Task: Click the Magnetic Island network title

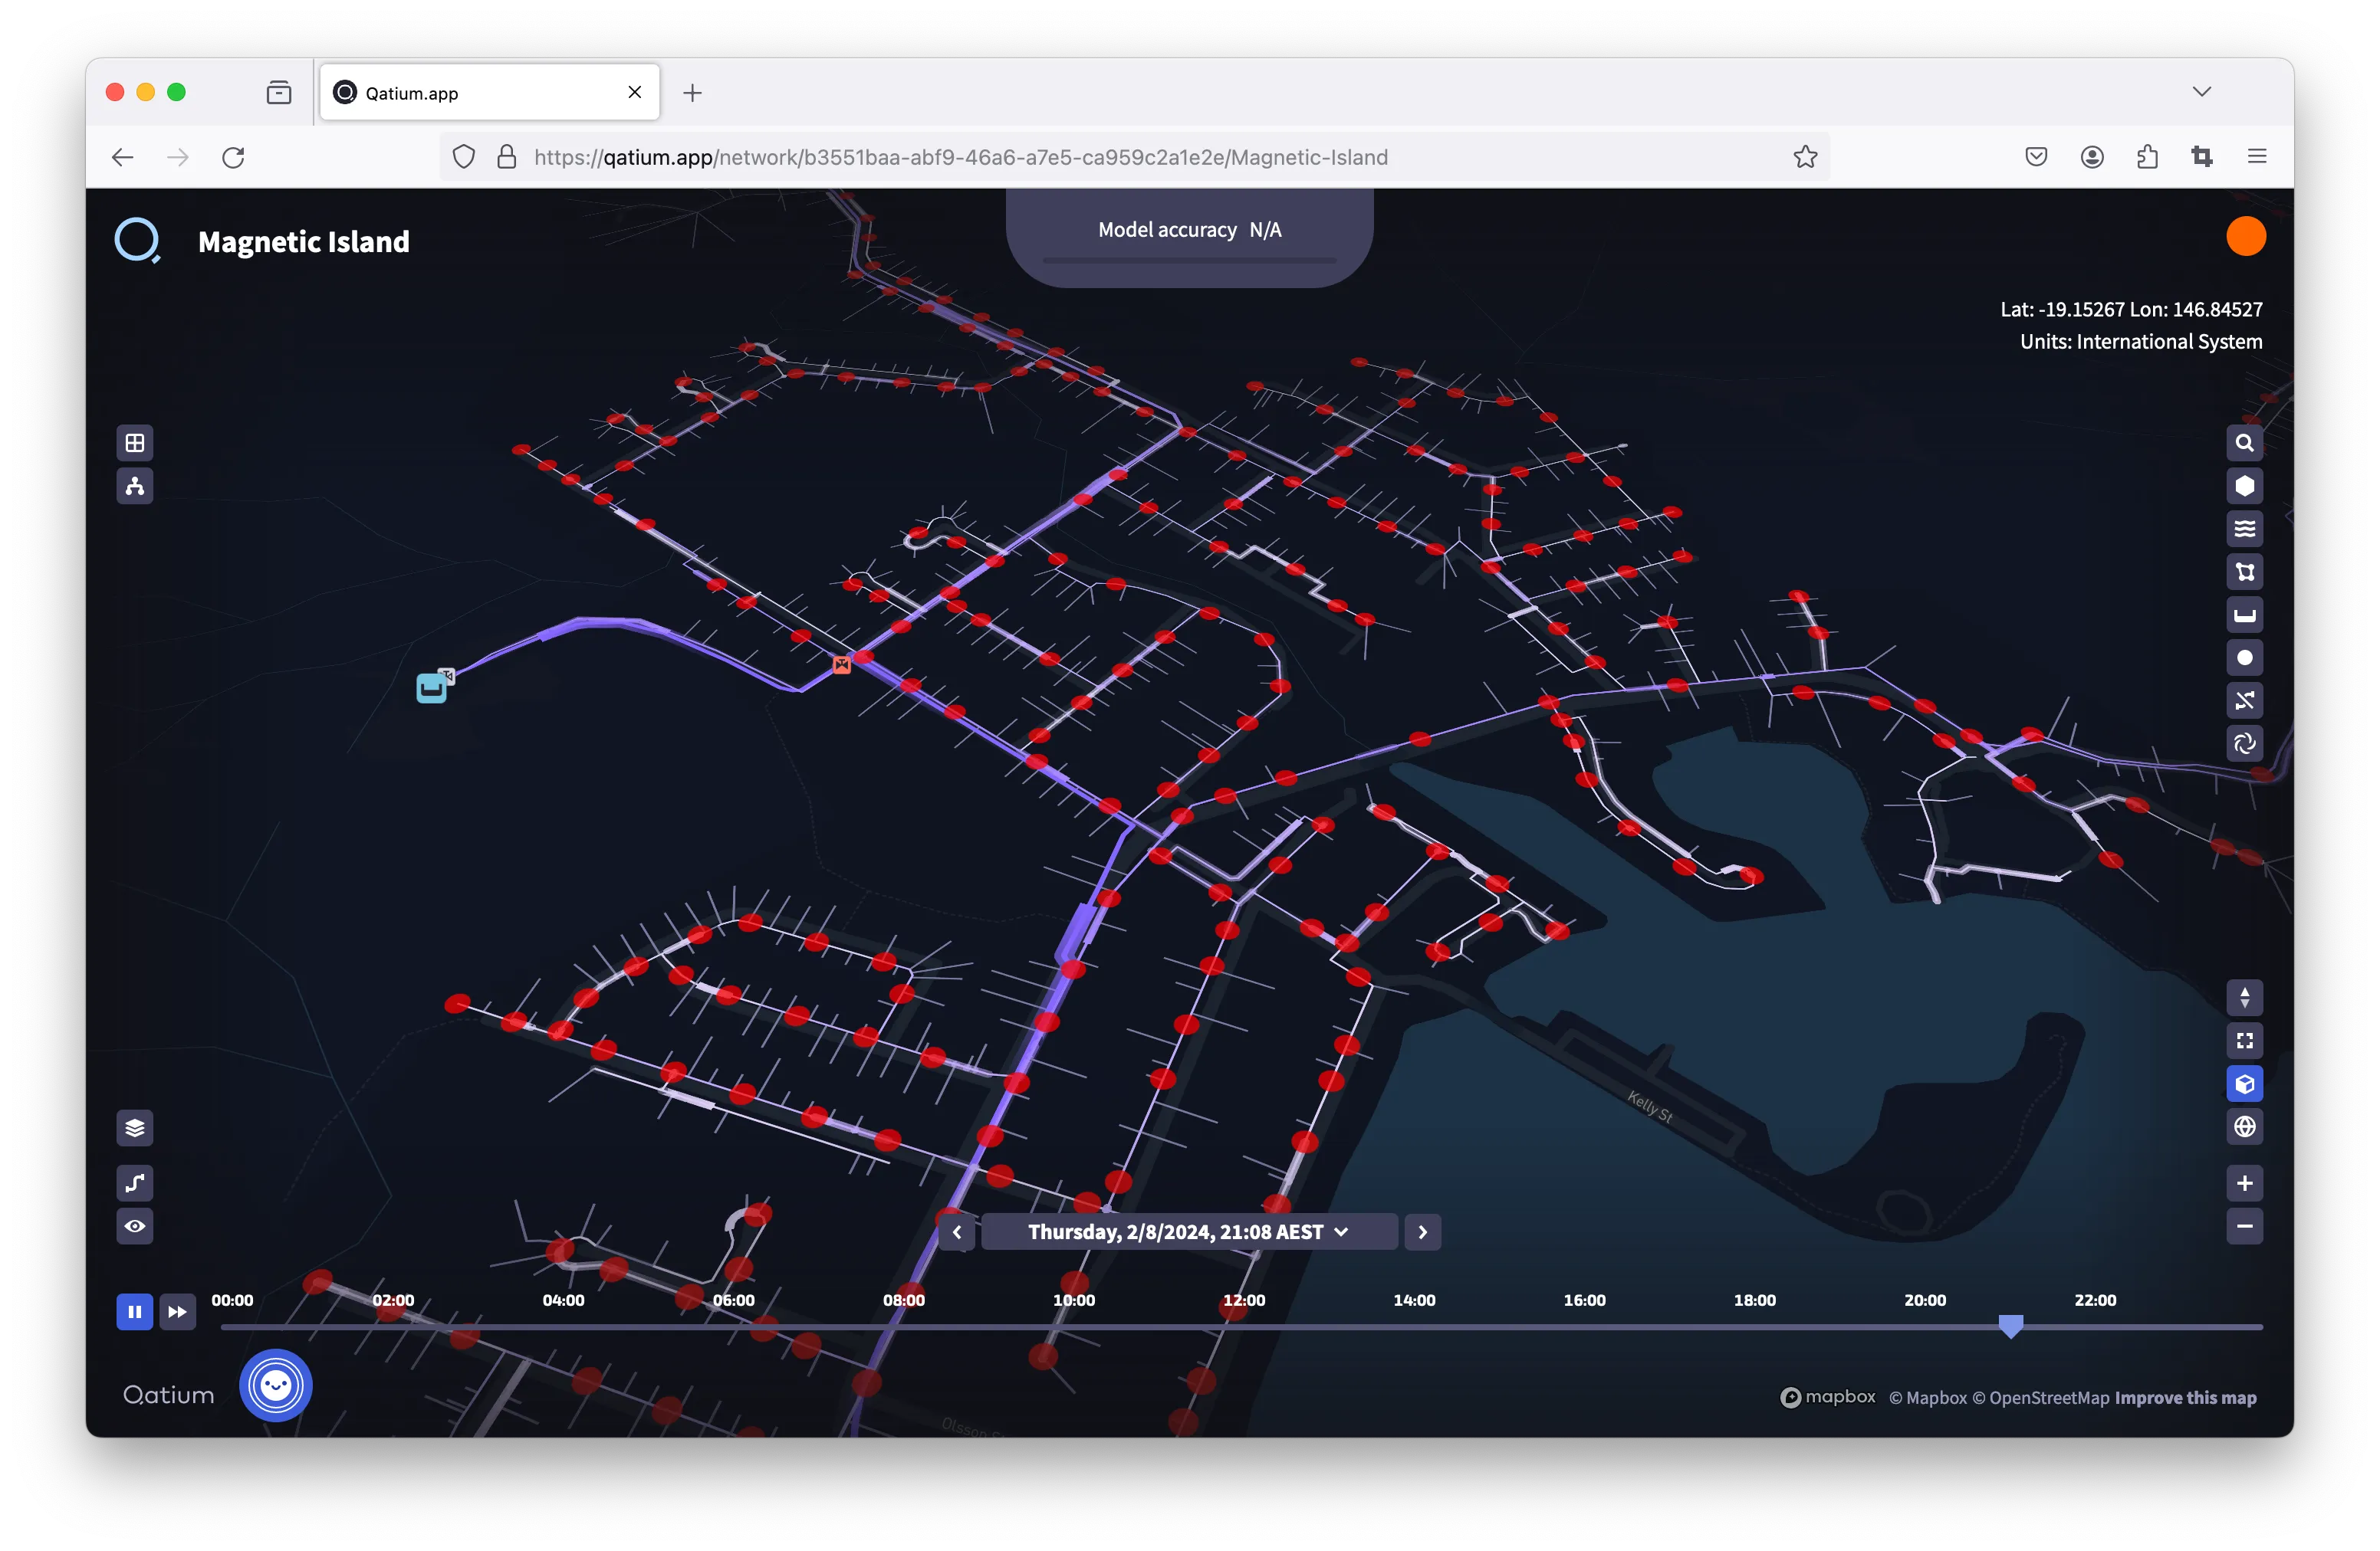Action: pos(304,242)
